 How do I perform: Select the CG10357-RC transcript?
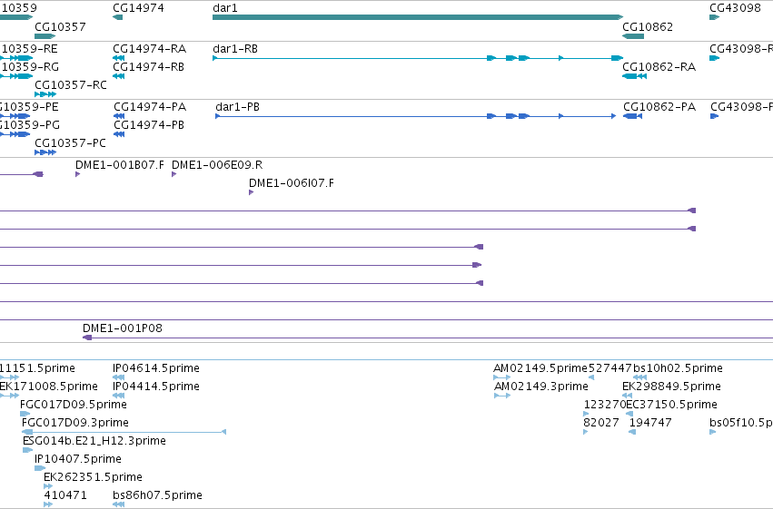[45, 94]
